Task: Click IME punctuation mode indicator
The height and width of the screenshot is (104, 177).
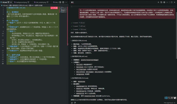Action: [x=169, y=98]
